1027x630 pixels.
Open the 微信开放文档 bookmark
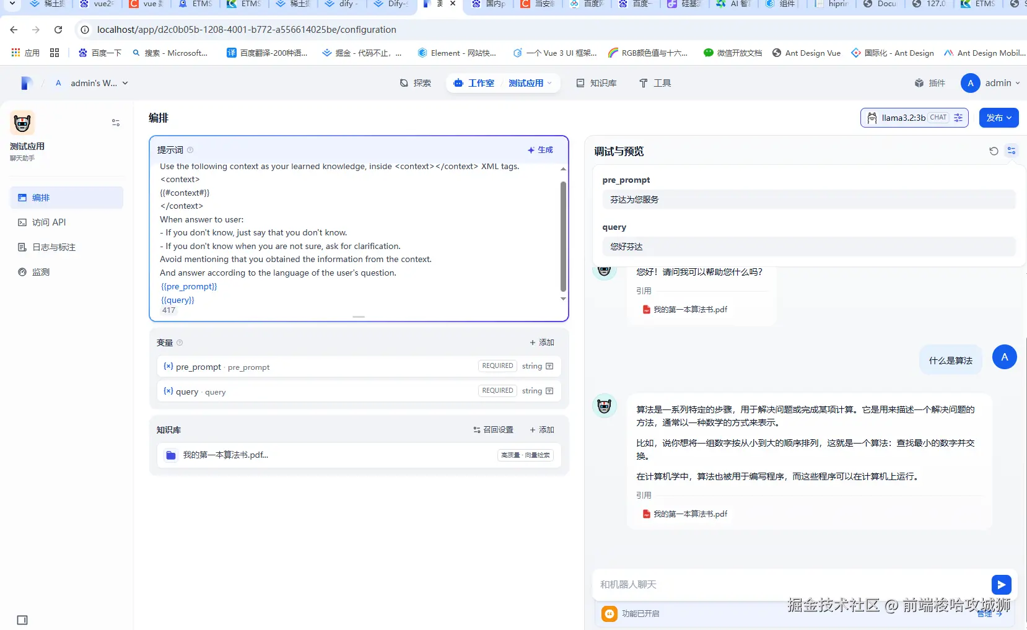[x=733, y=53]
